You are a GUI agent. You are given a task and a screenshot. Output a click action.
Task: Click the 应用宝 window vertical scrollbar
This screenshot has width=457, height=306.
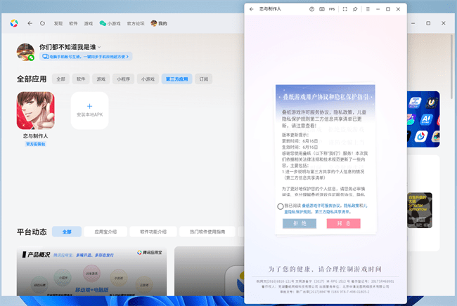[452, 67]
